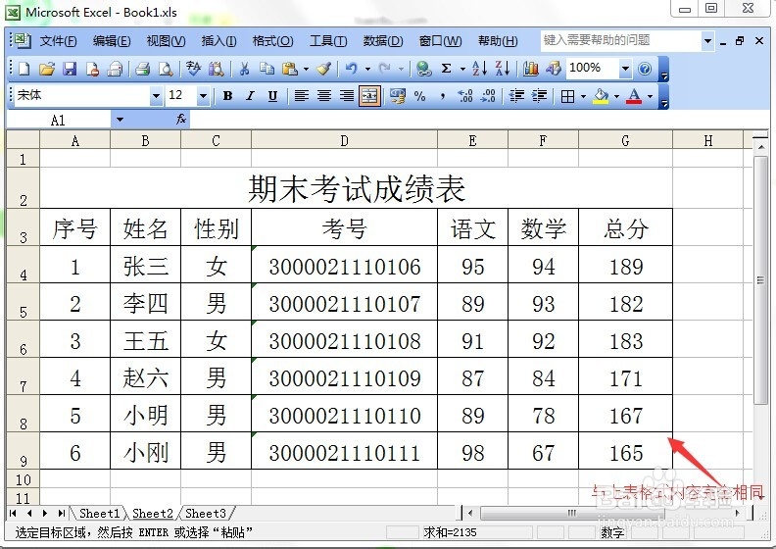
Task: Apply the yellow fill color bucket
Action: click(x=601, y=96)
